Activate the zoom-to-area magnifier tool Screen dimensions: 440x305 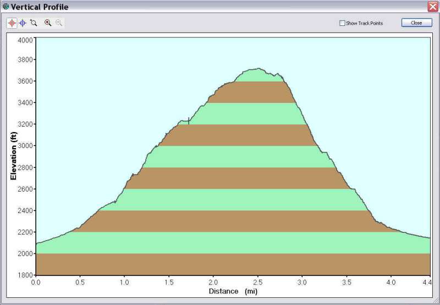(34, 23)
